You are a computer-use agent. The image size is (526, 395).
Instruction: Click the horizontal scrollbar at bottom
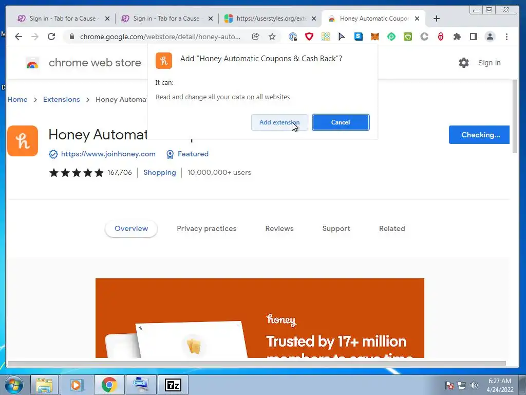[x=257, y=363]
